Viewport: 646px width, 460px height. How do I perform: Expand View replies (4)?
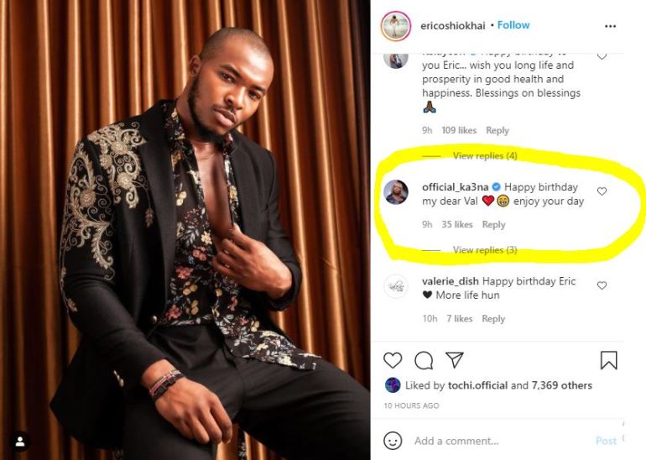pos(485,156)
